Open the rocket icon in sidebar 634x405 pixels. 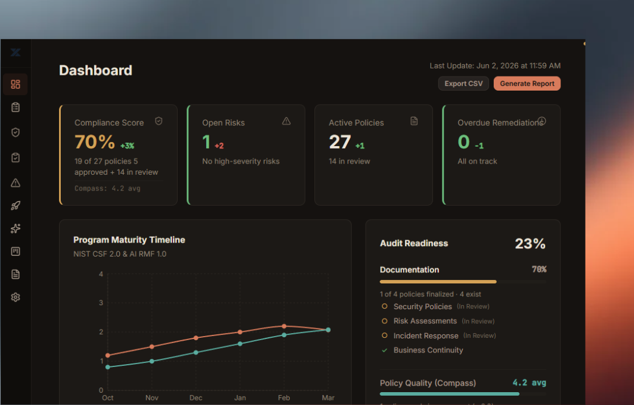tap(15, 206)
